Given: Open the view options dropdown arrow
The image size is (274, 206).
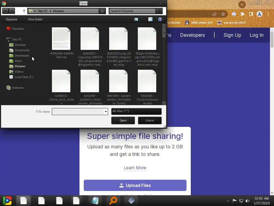Looking at the screenshot, I should pyautogui.click(x=141, y=19).
